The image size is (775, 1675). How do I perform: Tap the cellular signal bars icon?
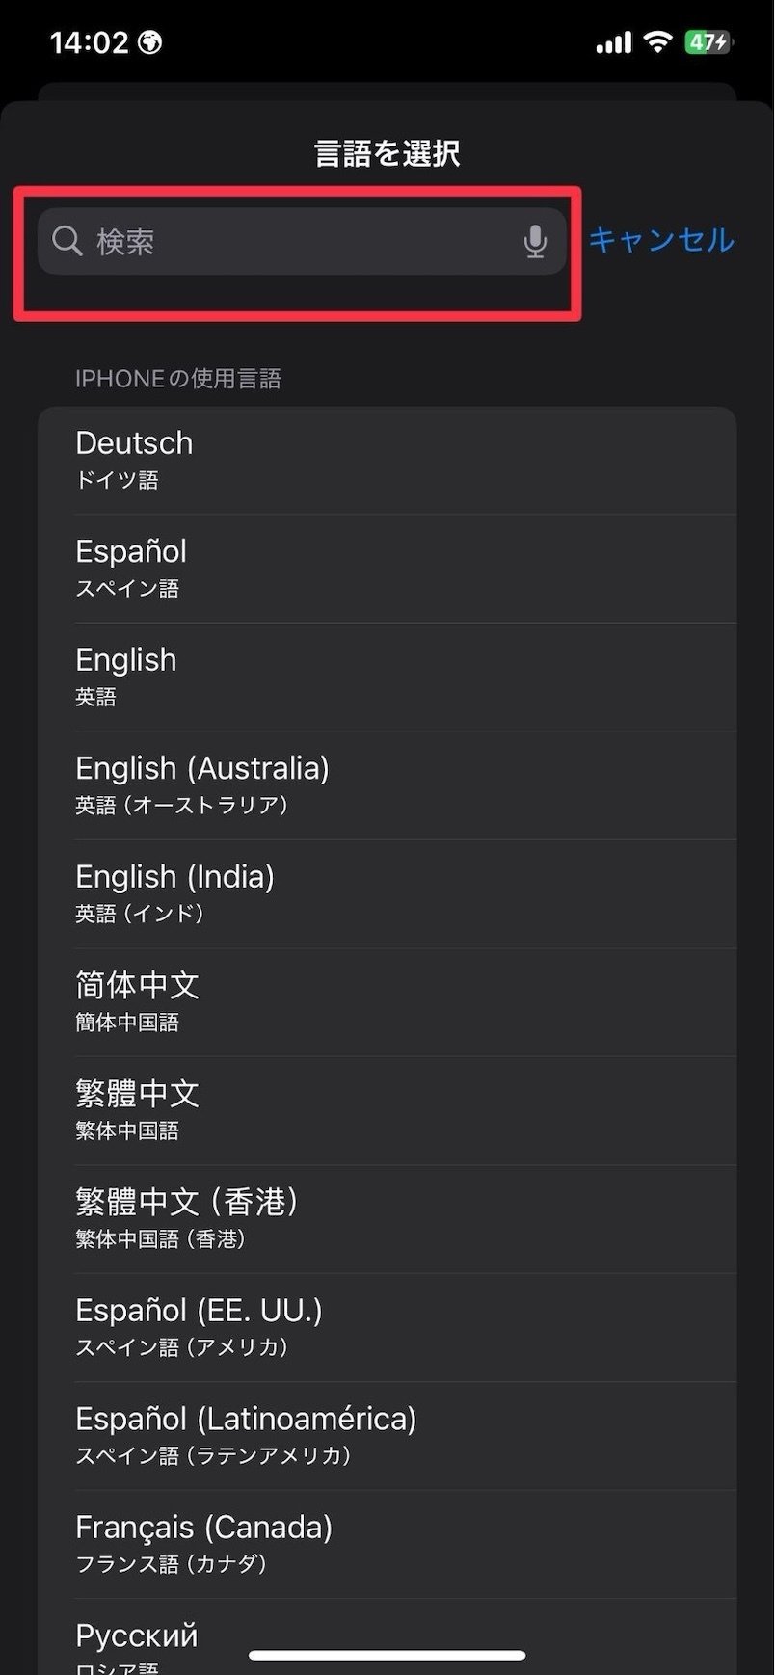coord(613,42)
